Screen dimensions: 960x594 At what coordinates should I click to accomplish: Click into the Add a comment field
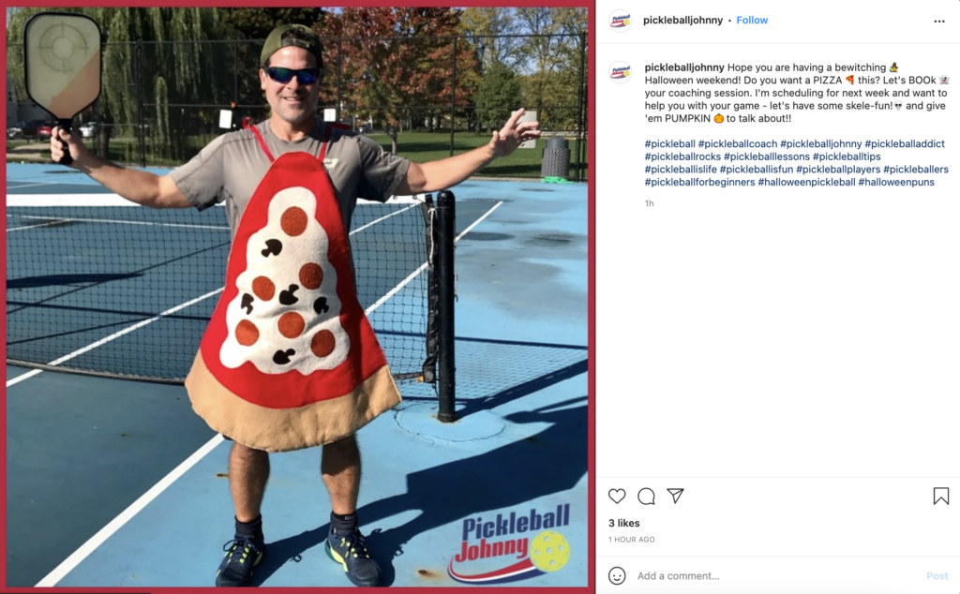pyautogui.click(x=777, y=575)
